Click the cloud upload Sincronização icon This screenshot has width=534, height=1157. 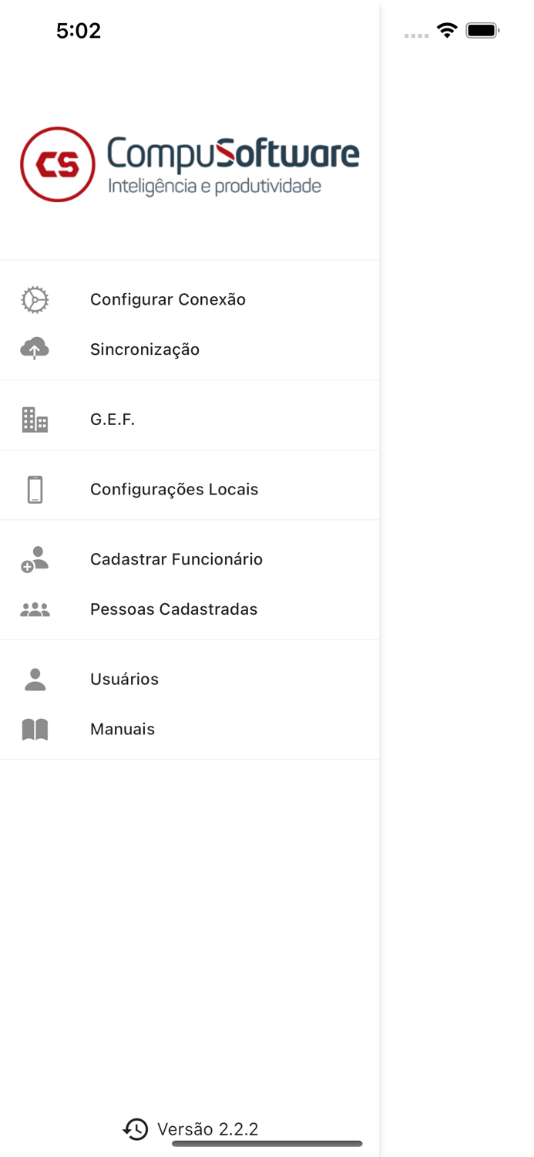pos(35,349)
